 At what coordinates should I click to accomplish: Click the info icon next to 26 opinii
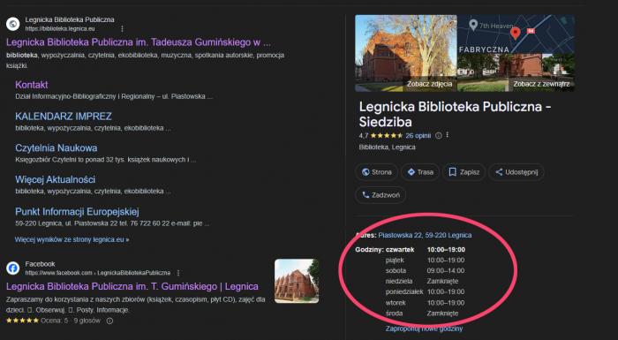coord(438,135)
